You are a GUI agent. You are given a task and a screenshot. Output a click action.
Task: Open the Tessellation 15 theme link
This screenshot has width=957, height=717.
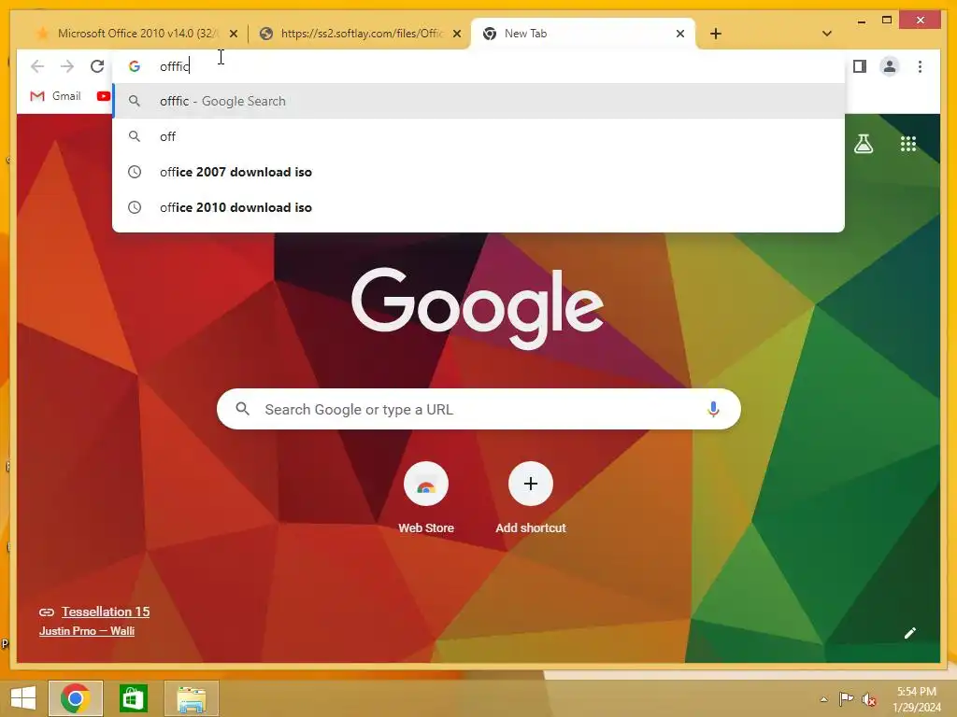point(105,612)
